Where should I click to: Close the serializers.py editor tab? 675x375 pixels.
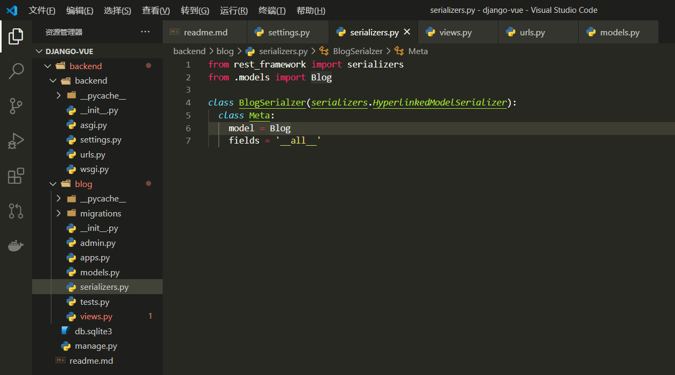coord(407,32)
